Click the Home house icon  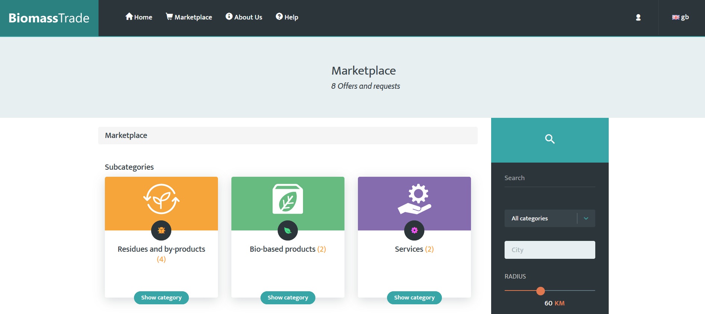tap(129, 16)
